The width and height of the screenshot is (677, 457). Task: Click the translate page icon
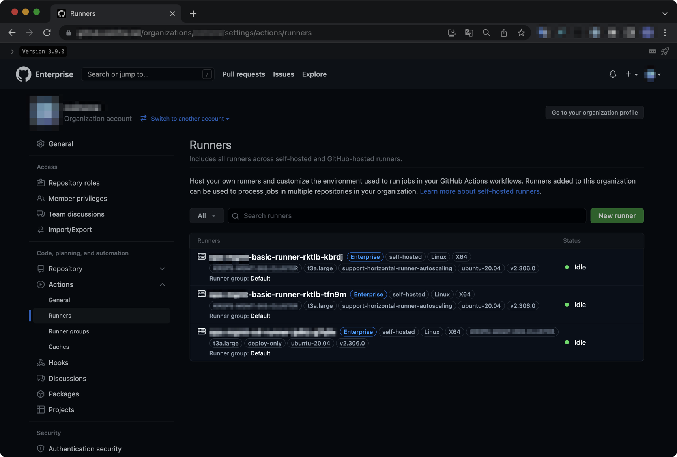pyautogui.click(x=469, y=33)
